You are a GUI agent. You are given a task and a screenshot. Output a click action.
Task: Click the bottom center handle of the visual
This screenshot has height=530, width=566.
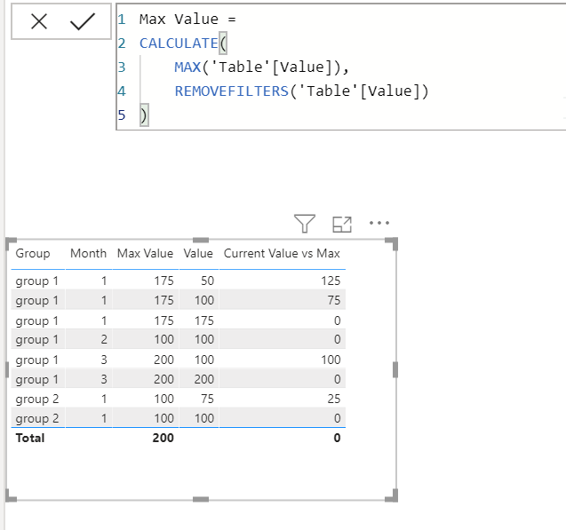201,499
